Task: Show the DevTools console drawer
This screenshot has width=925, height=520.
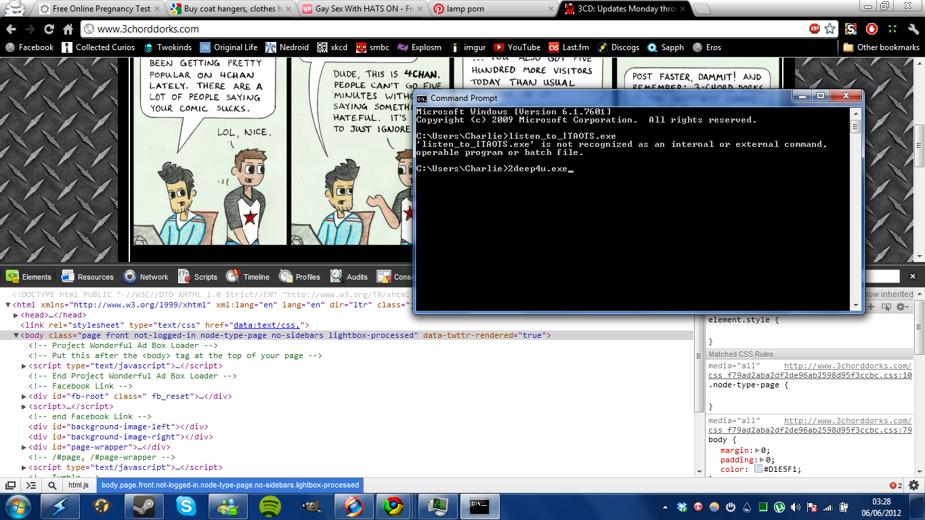Action: (x=31, y=485)
